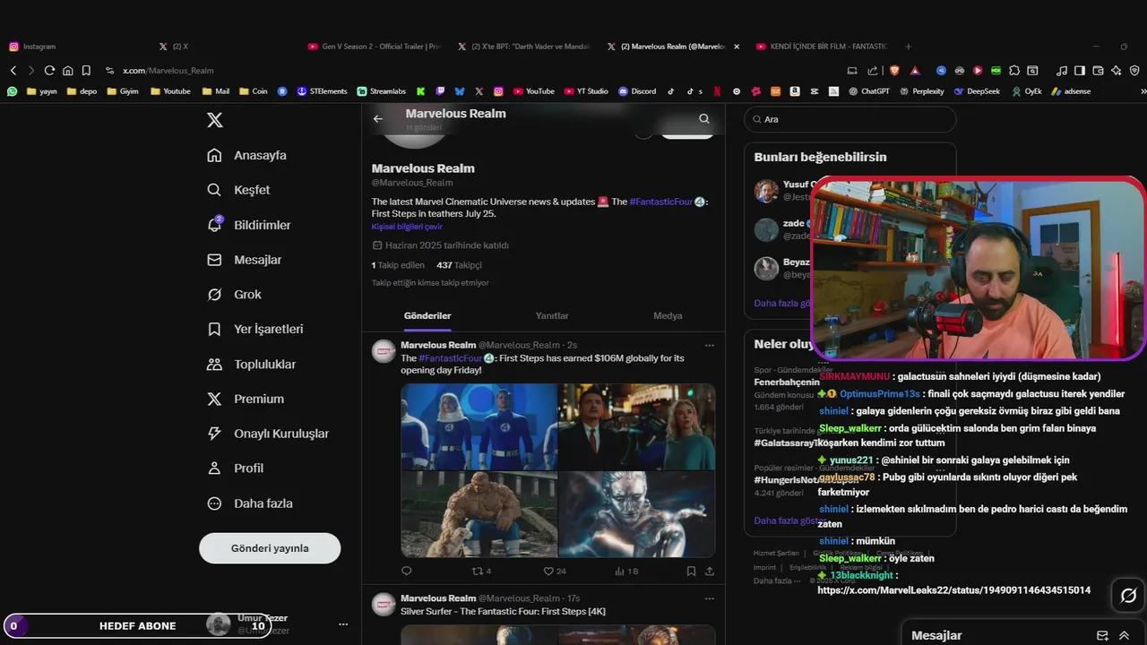Screen dimensions: 1147x645
Task: Open more options on $106M post
Action: pyautogui.click(x=709, y=345)
